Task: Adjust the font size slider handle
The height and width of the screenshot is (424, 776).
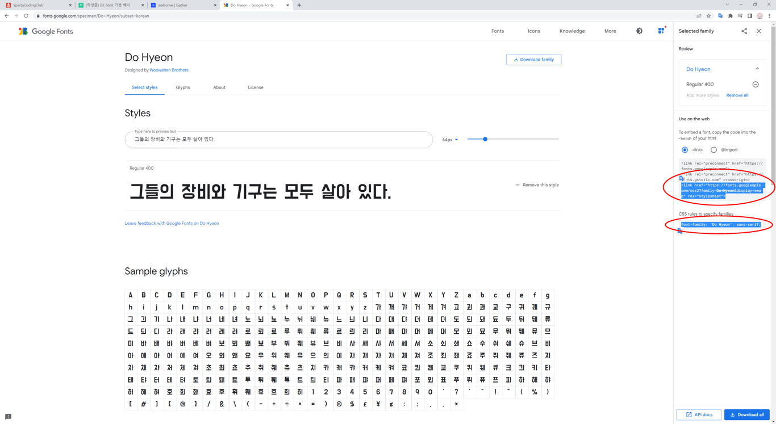Action: (485, 139)
